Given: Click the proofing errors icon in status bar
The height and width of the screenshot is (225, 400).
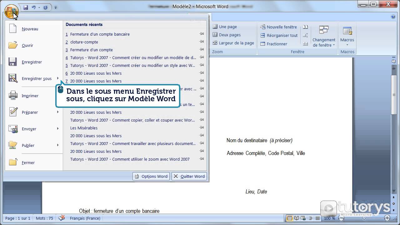Looking at the screenshot, I should (62, 218).
